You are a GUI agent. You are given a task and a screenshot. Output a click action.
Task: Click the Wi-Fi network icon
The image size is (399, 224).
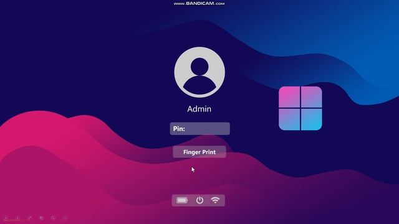pyautogui.click(x=215, y=200)
